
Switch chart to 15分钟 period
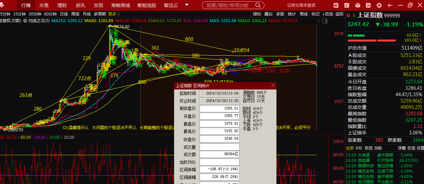click(19, 14)
